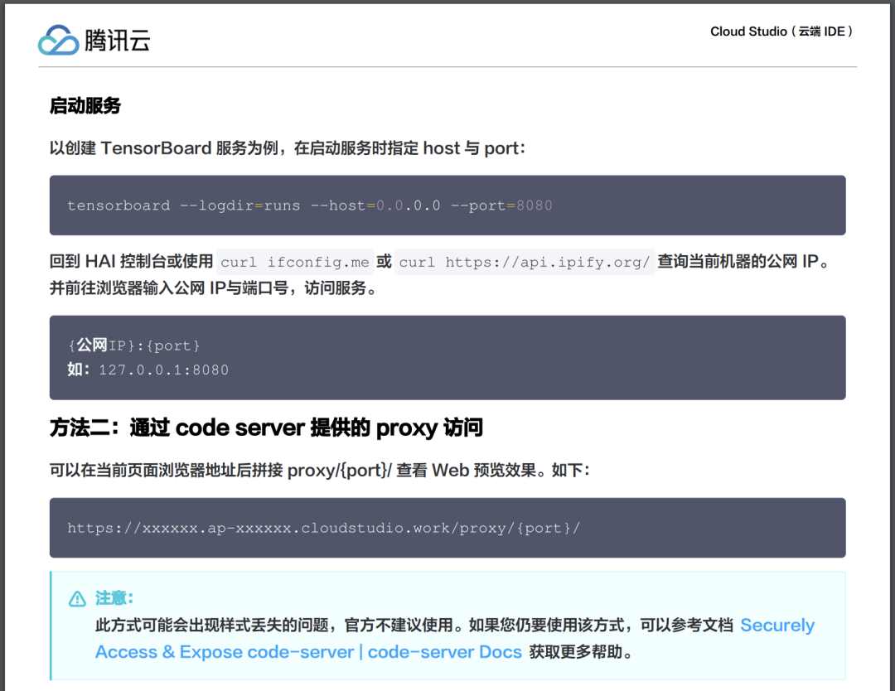Click the 127.0.0.1:8080 example text
This screenshot has height=691, width=895.
[165, 370]
